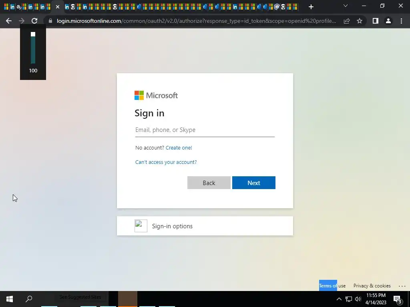The width and height of the screenshot is (410, 307).
Task: Bookmark this page with the star icon
Action: point(360,21)
